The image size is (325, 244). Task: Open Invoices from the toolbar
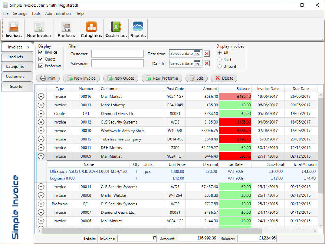pyautogui.click(x=13, y=30)
